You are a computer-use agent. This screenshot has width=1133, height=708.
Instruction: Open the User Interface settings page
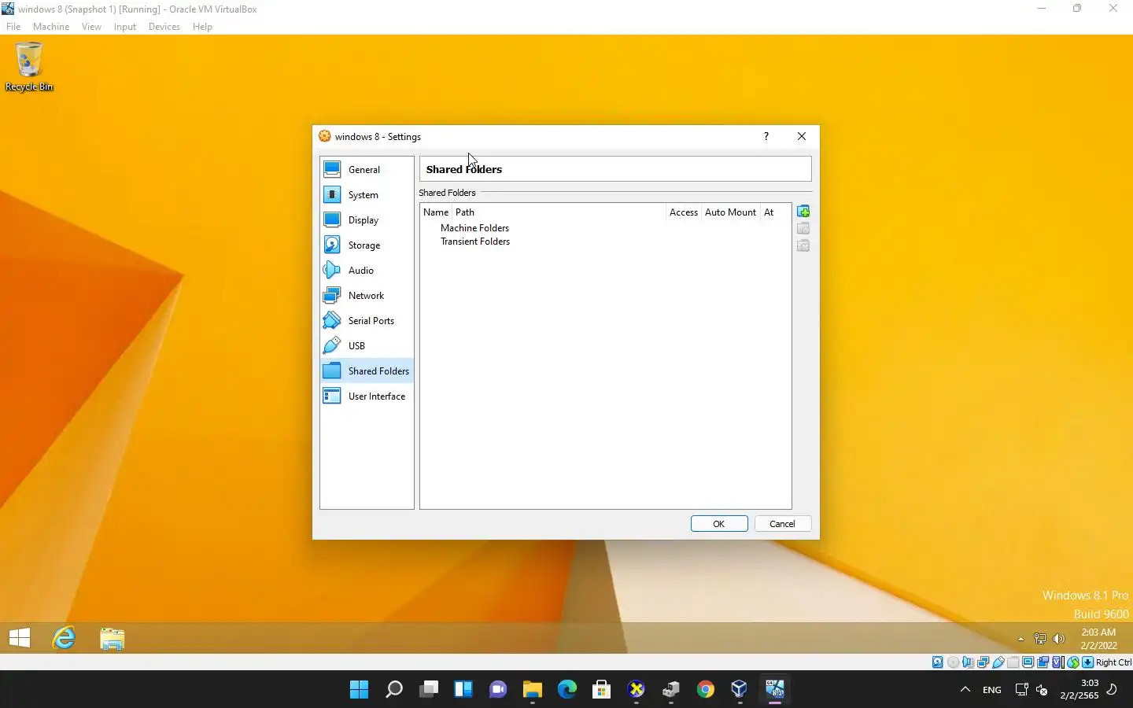pos(367,396)
